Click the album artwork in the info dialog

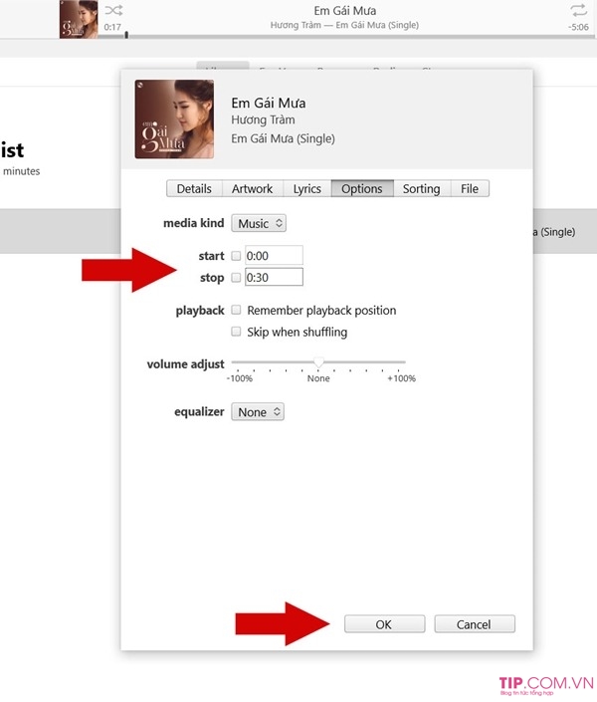(x=174, y=119)
